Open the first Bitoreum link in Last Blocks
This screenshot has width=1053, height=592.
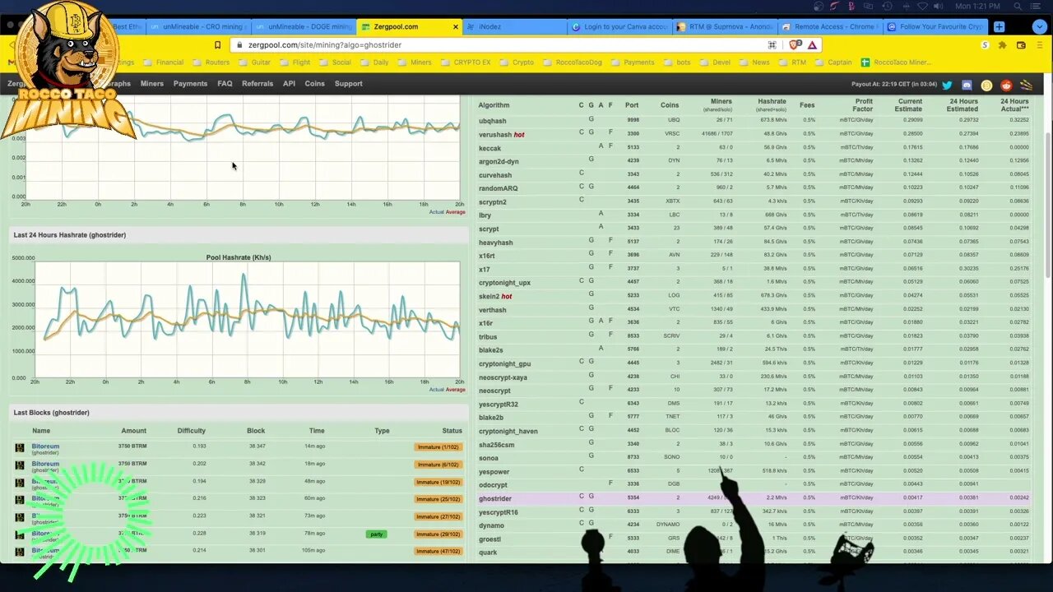(45, 446)
